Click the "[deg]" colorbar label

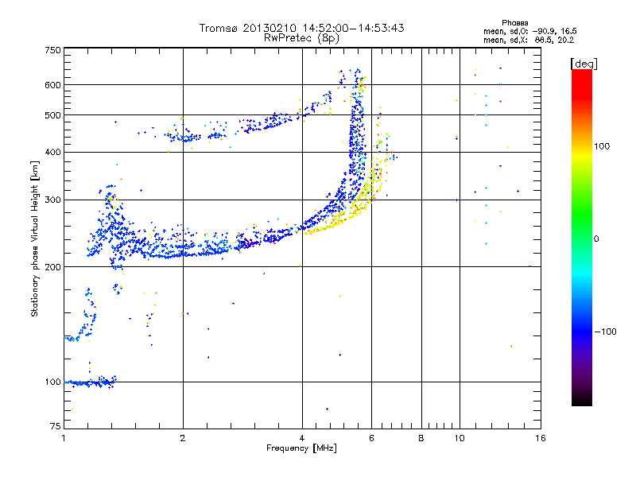pos(584,64)
